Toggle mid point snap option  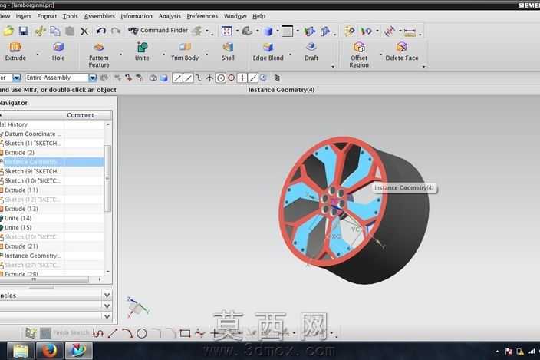188,78
